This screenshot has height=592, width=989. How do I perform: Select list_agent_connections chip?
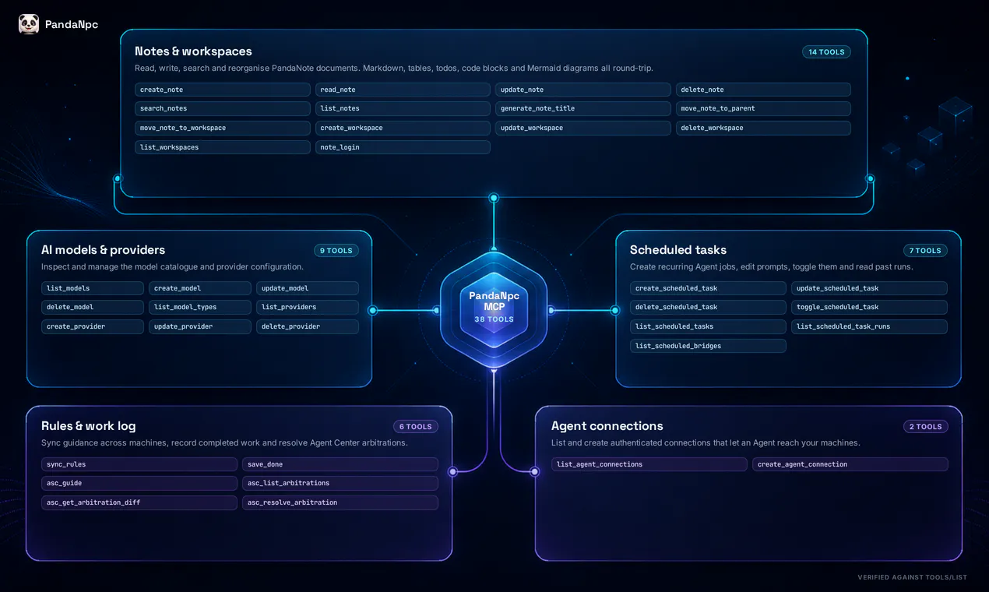click(649, 464)
